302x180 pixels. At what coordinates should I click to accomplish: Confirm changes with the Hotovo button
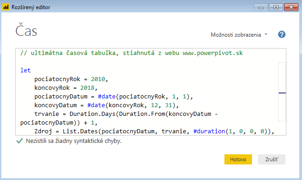click(238, 159)
